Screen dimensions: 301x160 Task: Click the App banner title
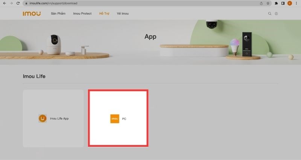coord(150,37)
